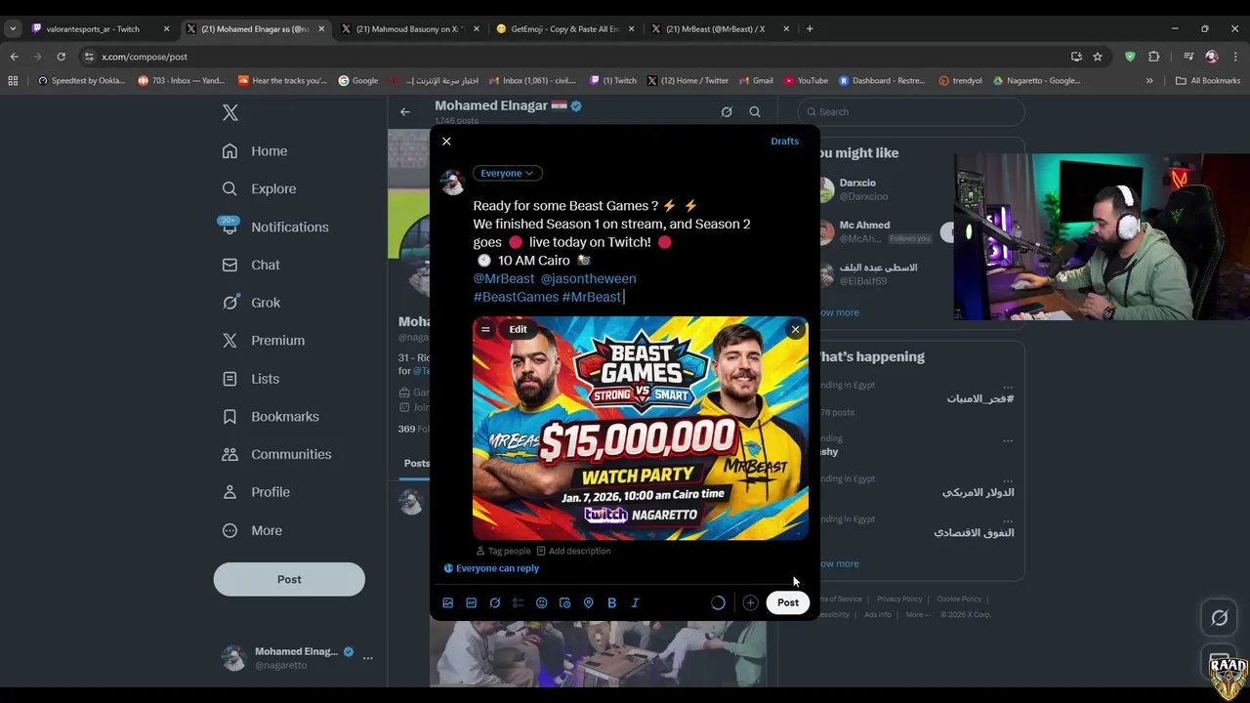This screenshot has height=703, width=1250.
Task: Click the reorder handle on attached image
Action: pyautogui.click(x=485, y=330)
